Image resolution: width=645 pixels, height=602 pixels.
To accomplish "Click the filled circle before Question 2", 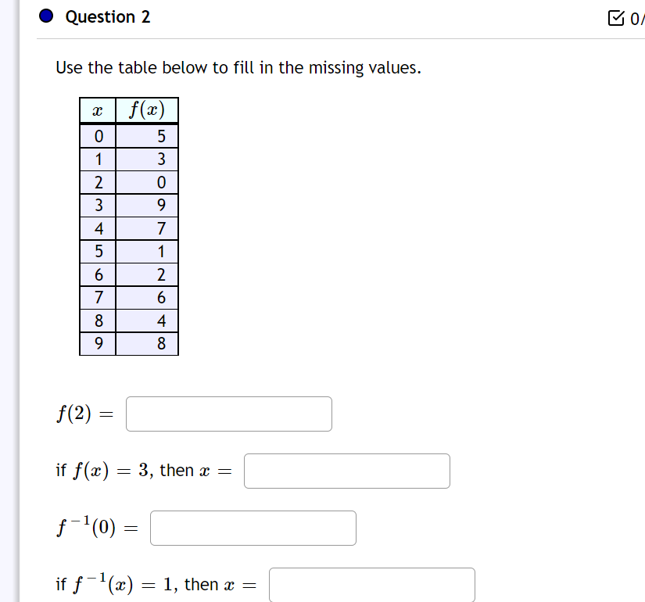I will pyautogui.click(x=45, y=16).
